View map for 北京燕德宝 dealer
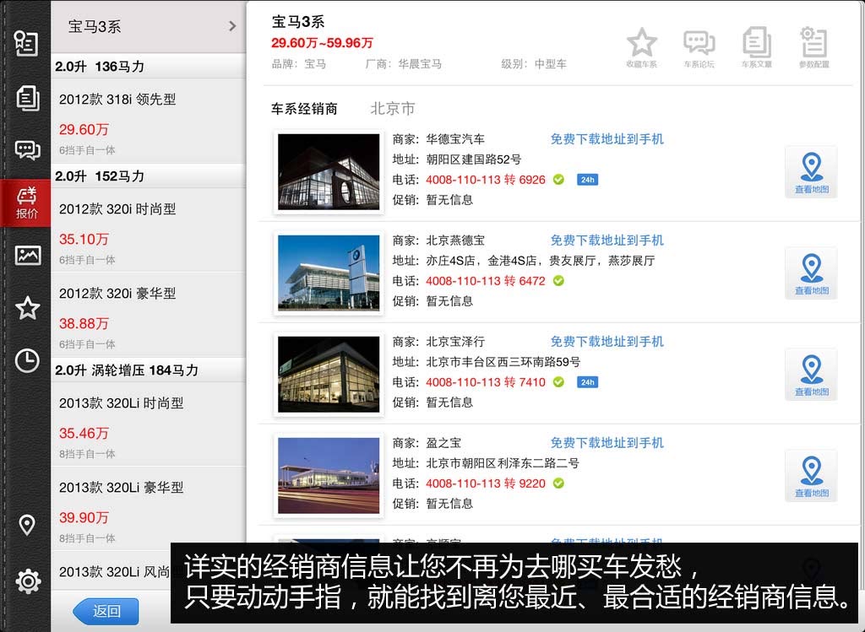The image size is (865, 632). (811, 273)
